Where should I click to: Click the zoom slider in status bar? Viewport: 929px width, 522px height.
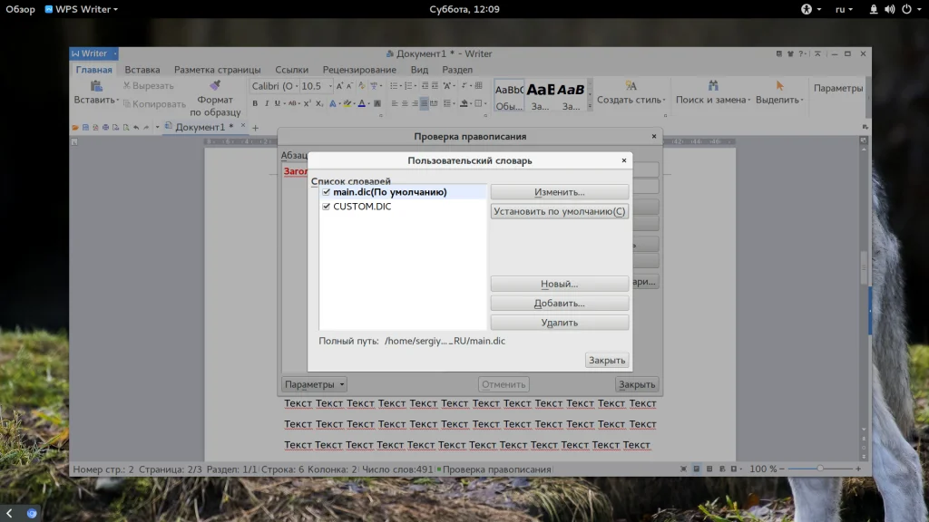pyautogui.click(x=820, y=469)
